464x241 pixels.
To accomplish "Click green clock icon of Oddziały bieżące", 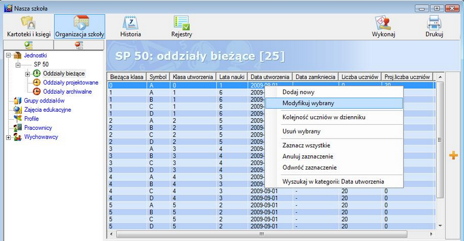I will 37,73.
